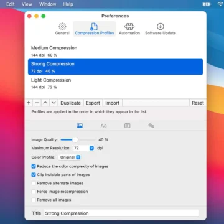The image size is (224, 224).
Task: Click the Export button
Action: click(x=93, y=103)
